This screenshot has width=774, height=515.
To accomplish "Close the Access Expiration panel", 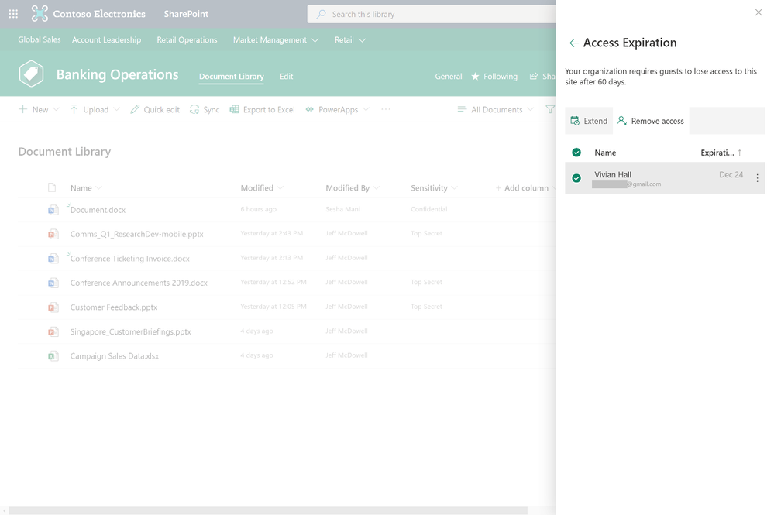I will point(759,12).
